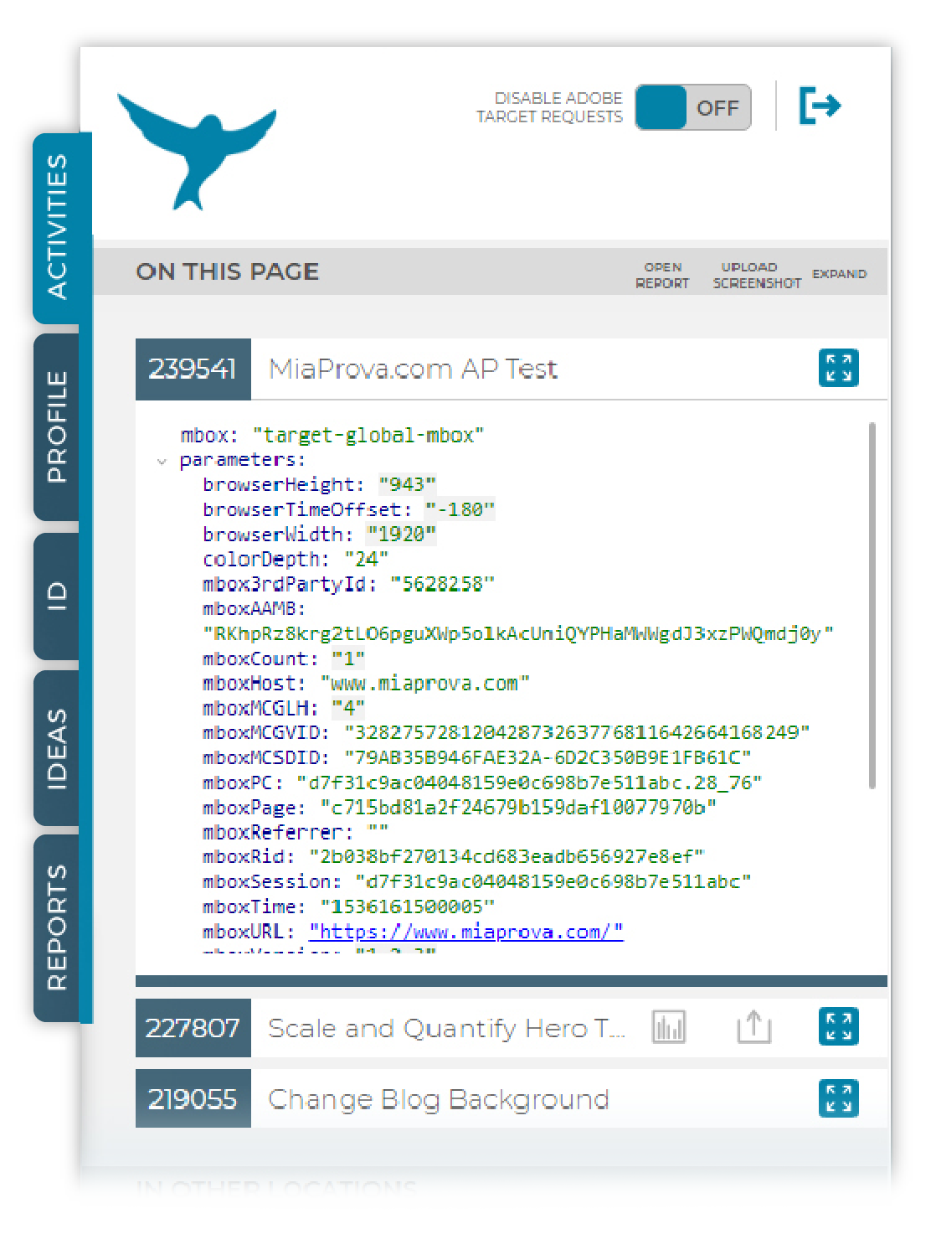
Task: Switch to the Profile side tab
Action: coord(57,426)
